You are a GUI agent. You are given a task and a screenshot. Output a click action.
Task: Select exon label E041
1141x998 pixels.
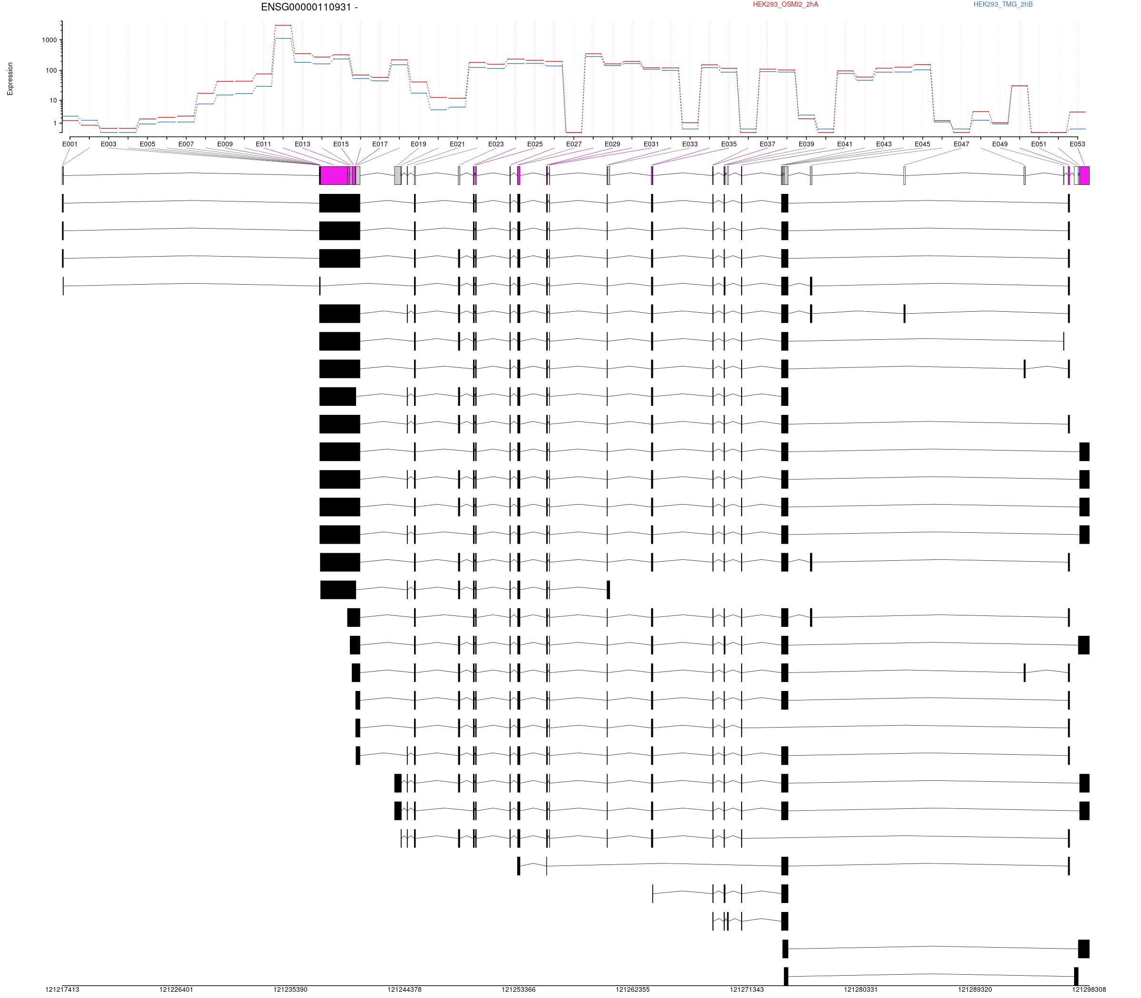coord(845,144)
